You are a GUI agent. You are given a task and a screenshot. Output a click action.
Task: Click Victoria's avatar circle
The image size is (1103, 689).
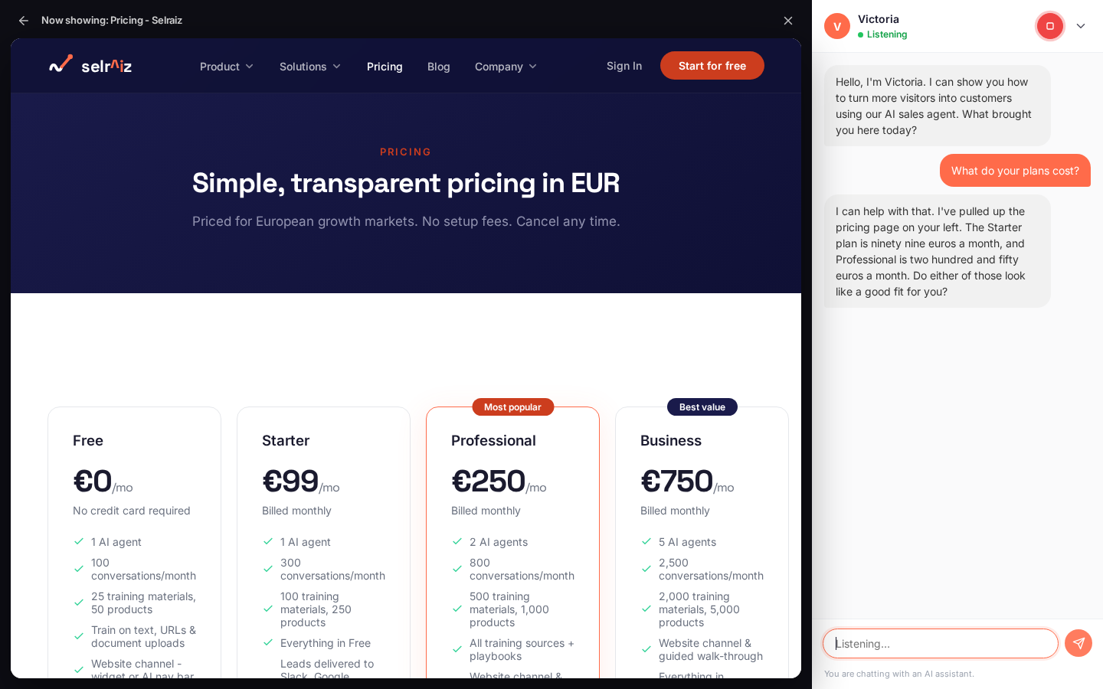[837, 26]
